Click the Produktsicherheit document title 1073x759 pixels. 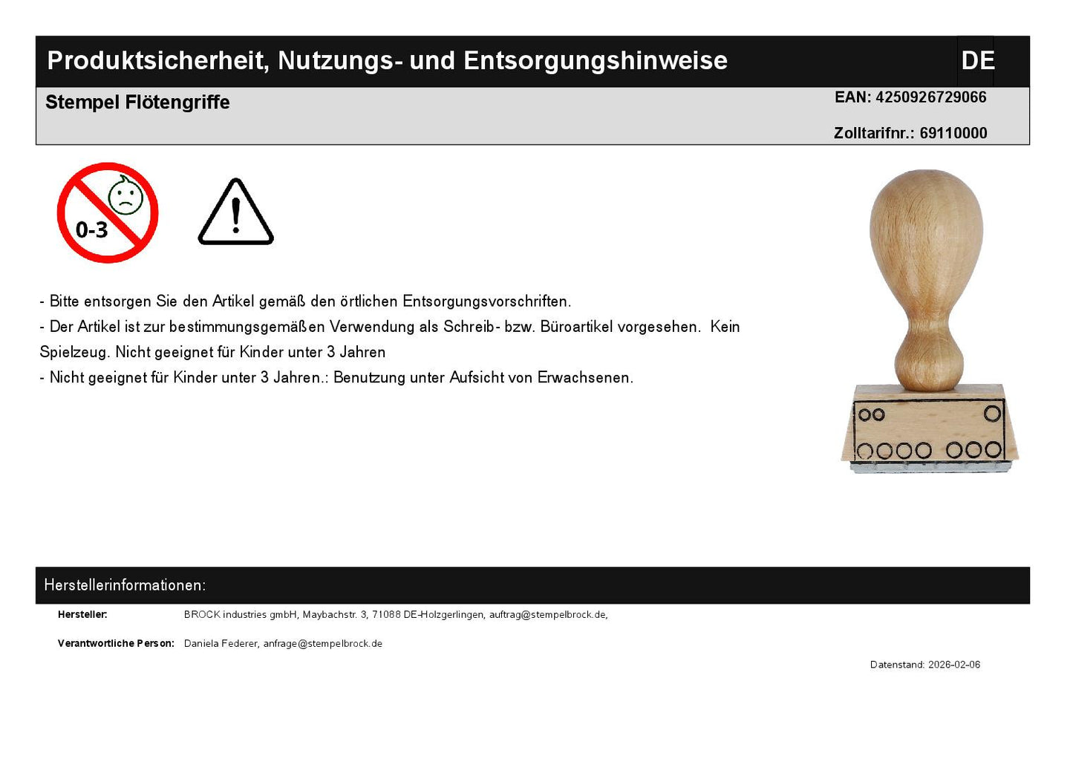pos(387,61)
